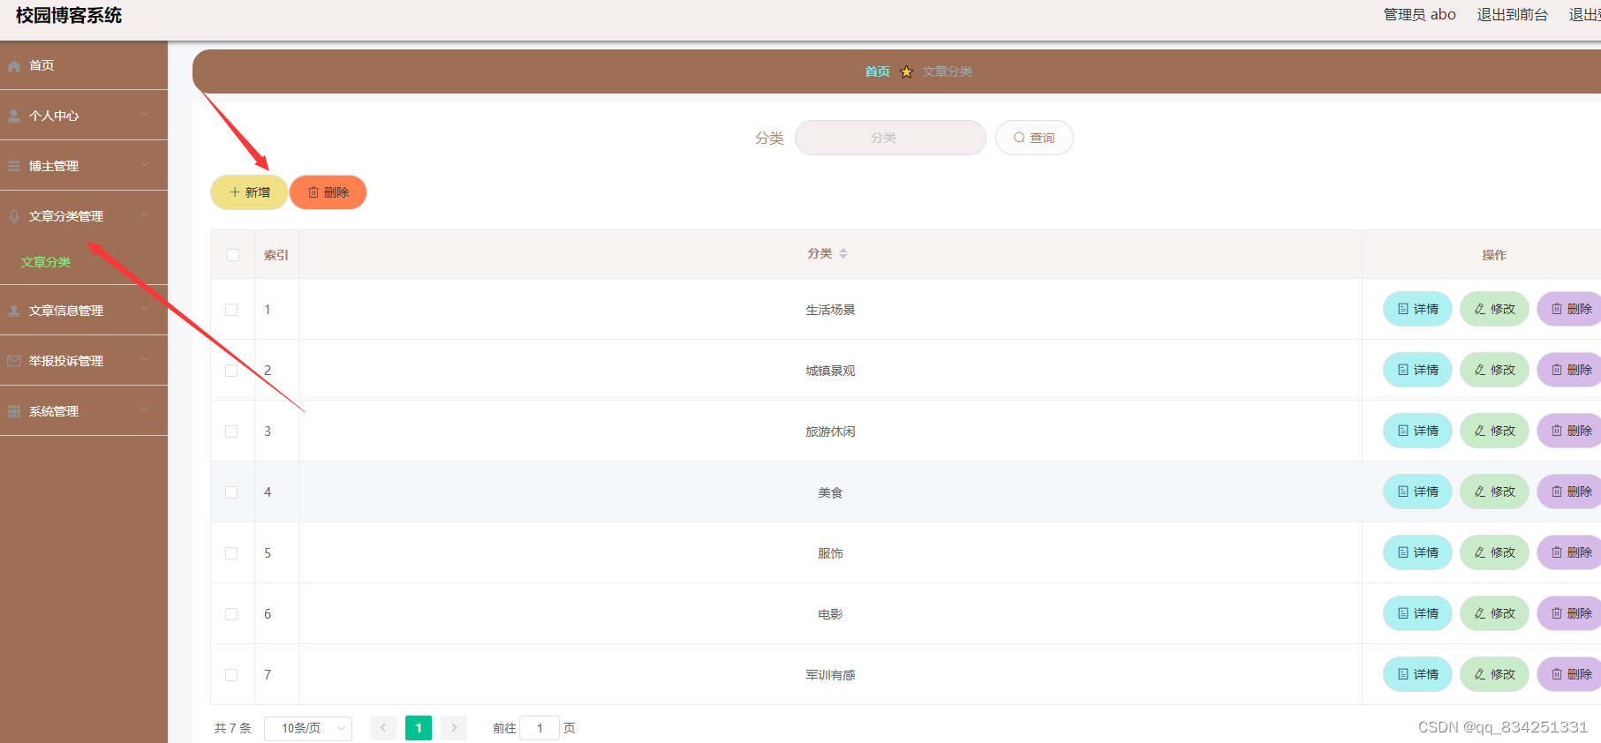Check the box for row 2 城镇景观
The image size is (1601, 743).
point(231,371)
